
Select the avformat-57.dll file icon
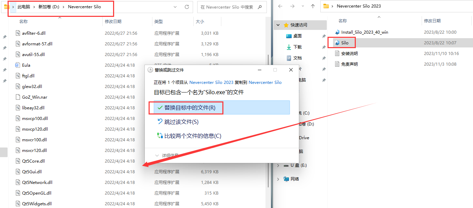pyautogui.click(x=18, y=44)
